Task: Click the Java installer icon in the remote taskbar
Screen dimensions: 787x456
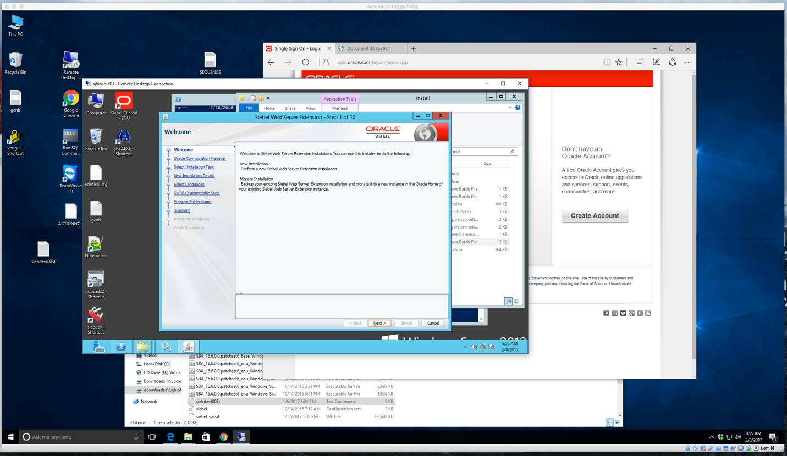Action: [x=189, y=347]
